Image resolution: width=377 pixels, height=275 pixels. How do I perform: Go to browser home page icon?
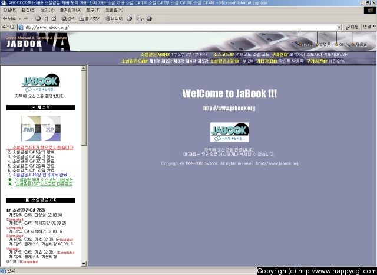pyautogui.click(x=54, y=18)
